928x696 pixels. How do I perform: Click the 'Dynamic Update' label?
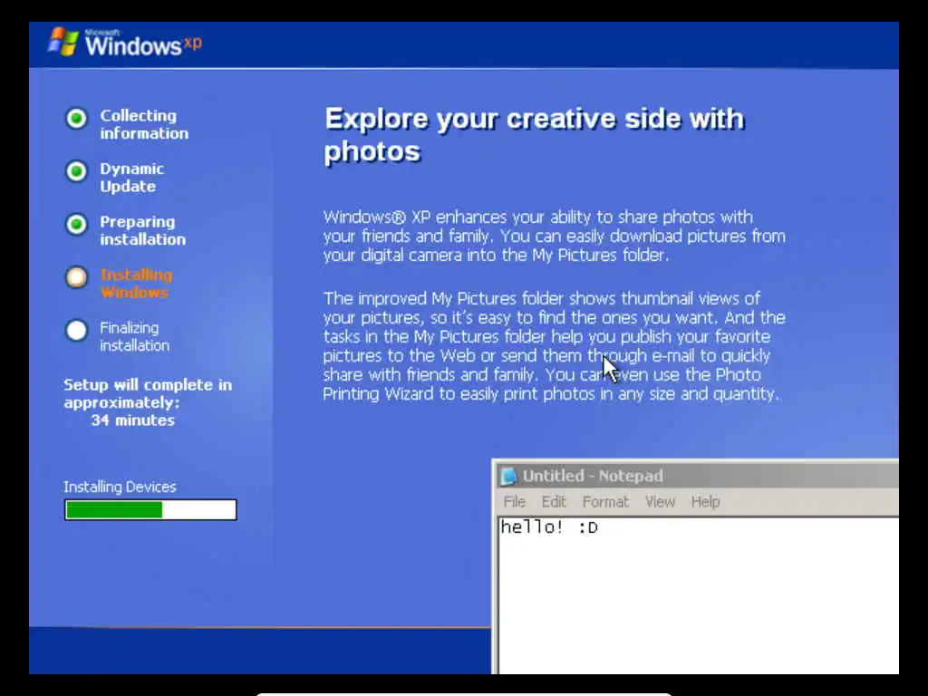pos(131,178)
